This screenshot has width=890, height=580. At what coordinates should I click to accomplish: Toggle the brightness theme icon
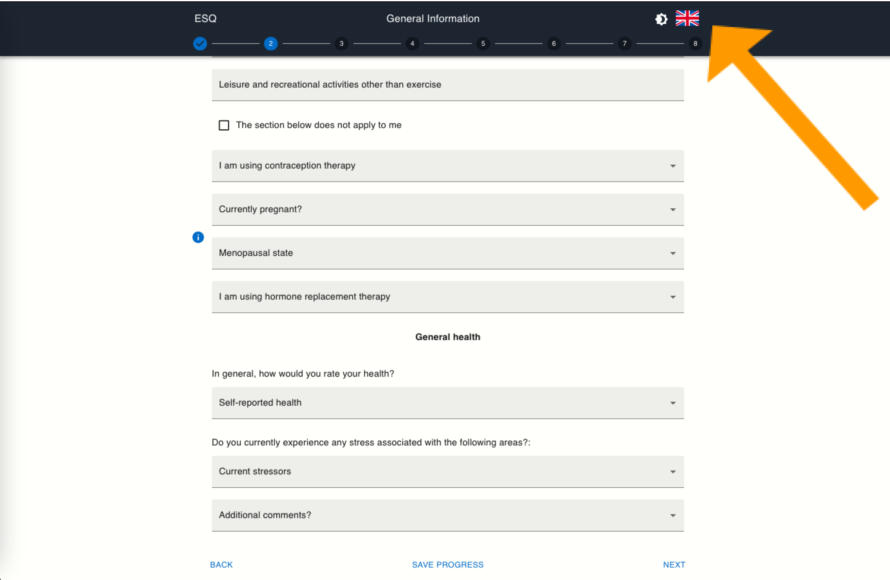point(661,19)
